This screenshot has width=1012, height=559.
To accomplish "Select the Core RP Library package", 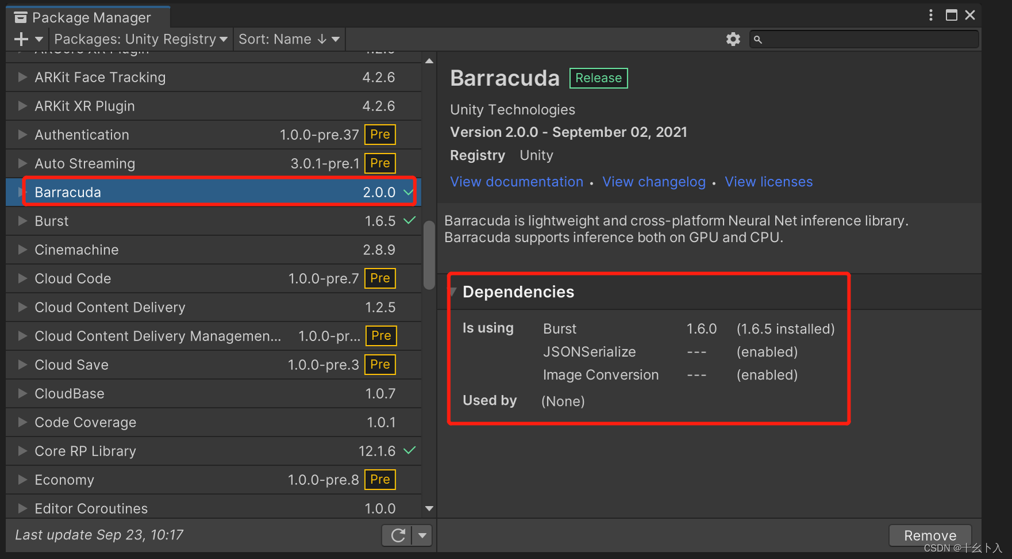I will [x=214, y=451].
